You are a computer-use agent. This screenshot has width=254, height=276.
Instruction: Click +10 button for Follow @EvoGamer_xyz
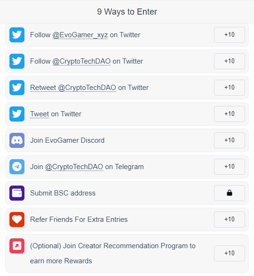[x=230, y=35]
